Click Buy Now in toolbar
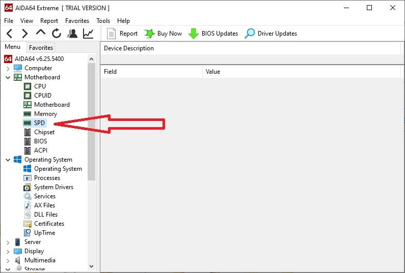 tap(163, 34)
